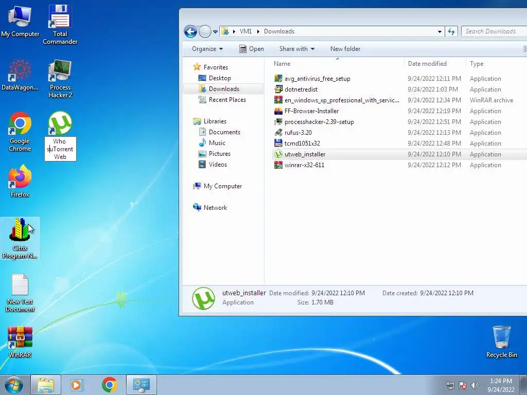Select the Google Chrome desktop shortcut
The width and height of the screenshot is (527, 395).
coord(20,132)
